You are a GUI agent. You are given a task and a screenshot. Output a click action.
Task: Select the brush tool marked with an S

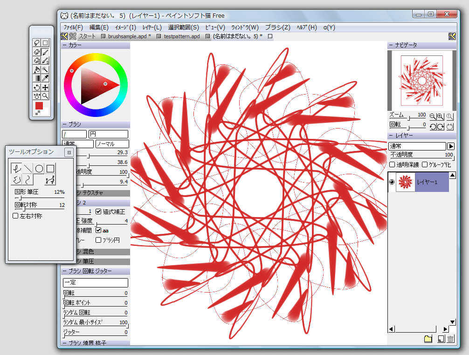pyautogui.click(x=45, y=61)
